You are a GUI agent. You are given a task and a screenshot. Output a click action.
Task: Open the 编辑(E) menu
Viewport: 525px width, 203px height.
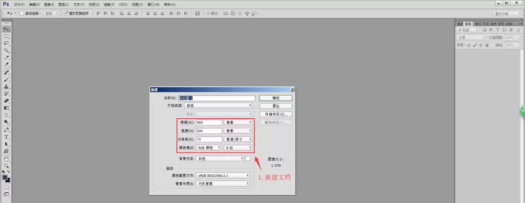34,5
